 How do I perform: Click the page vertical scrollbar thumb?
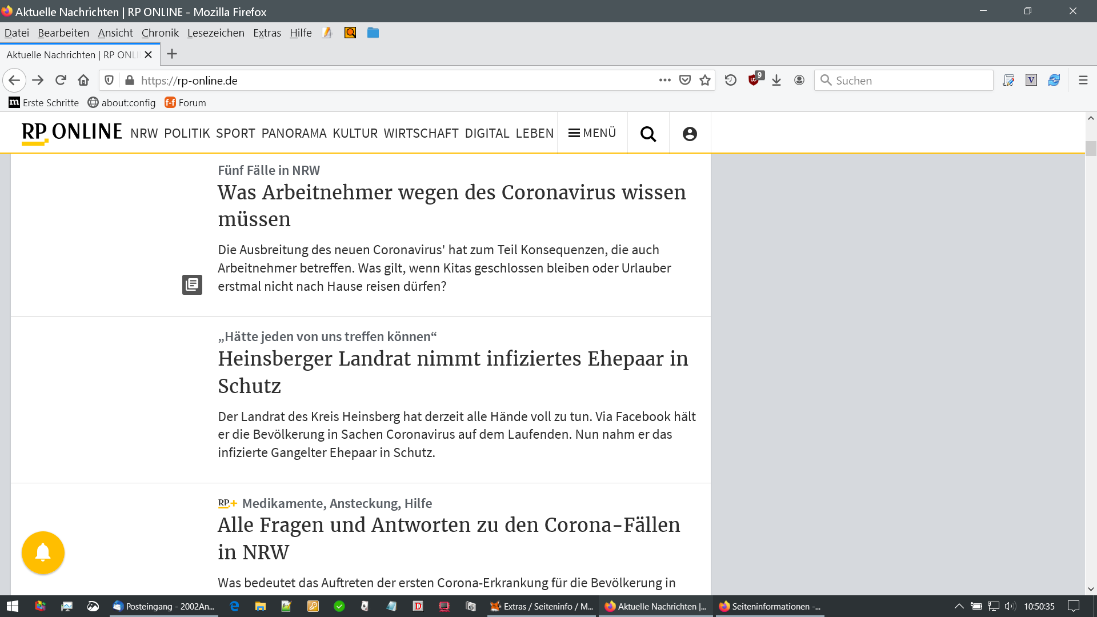click(1091, 148)
